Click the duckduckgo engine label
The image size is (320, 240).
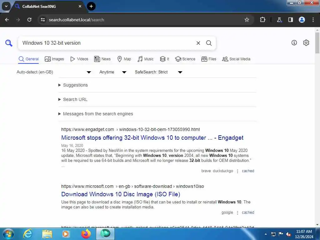tap(223, 171)
